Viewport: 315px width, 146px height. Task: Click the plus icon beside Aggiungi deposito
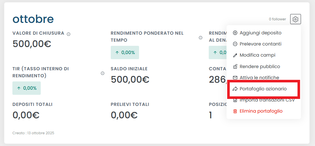click(x=235, y=33)
